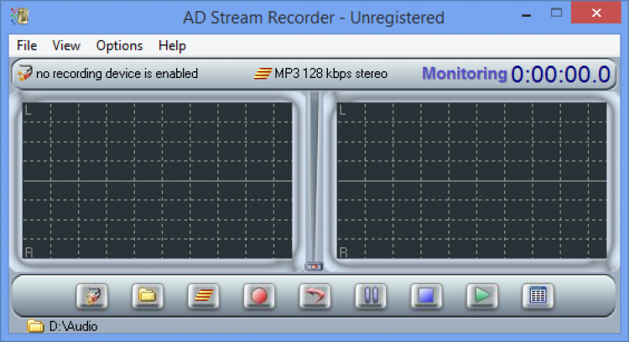The width and height of the screenshot is (629, 342).
Task: Click the application icon in the title bar
Action: [19, 17]
